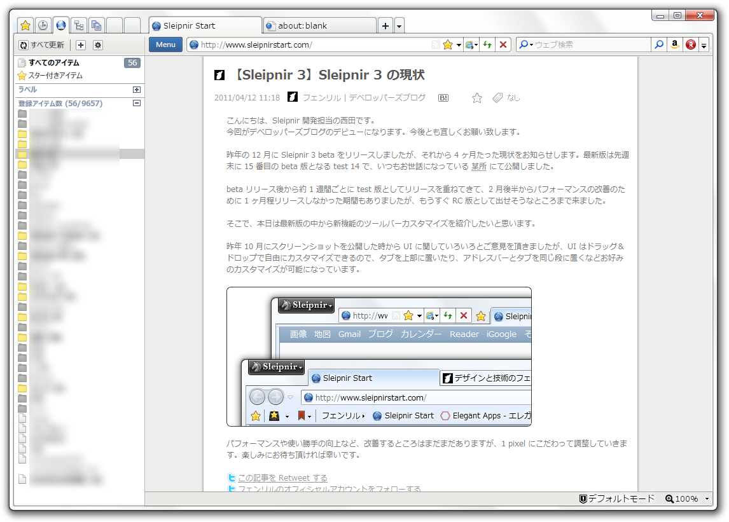Switch to the Sleipnir Start tab
This screenshot has height=522, width=729.
[205, 25]
